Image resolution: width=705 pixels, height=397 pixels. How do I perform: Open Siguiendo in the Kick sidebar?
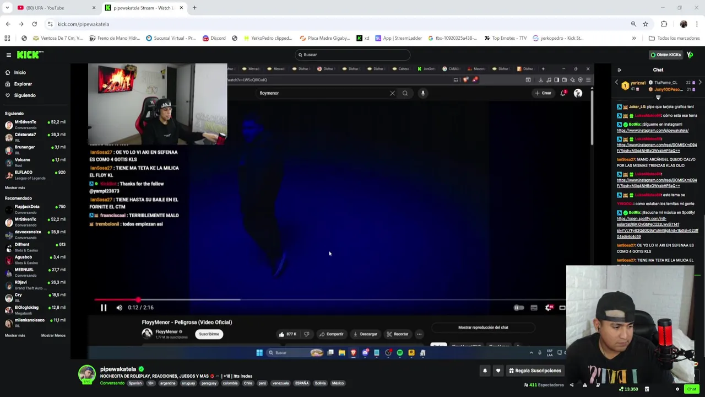click(x=25, y=95)
